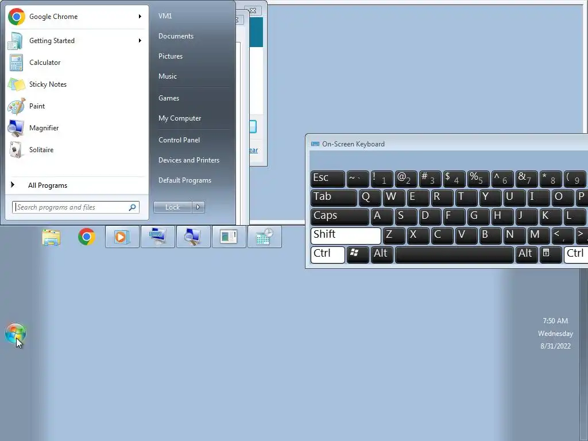This screenshot has height=441, width=588.
Task: Expand Google Chrome jump list arrow
Action: [140, 17]
